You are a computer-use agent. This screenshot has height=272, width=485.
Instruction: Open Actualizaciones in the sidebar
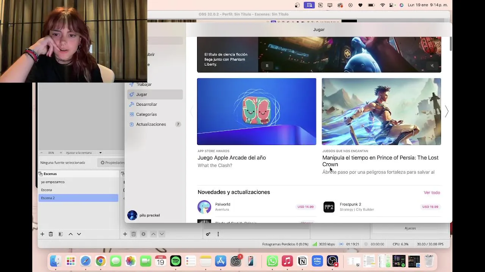[x=155, y=124]
